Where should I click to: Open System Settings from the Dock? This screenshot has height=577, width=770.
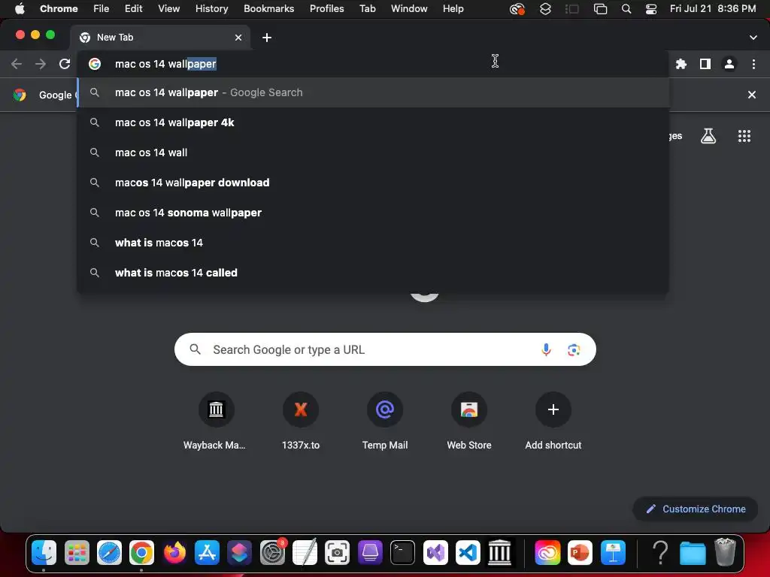tap(272, 553)
